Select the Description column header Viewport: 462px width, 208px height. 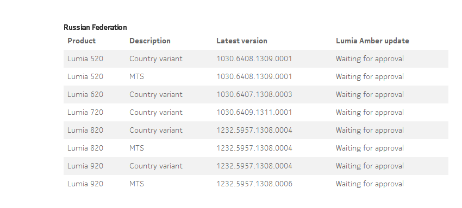150,41
